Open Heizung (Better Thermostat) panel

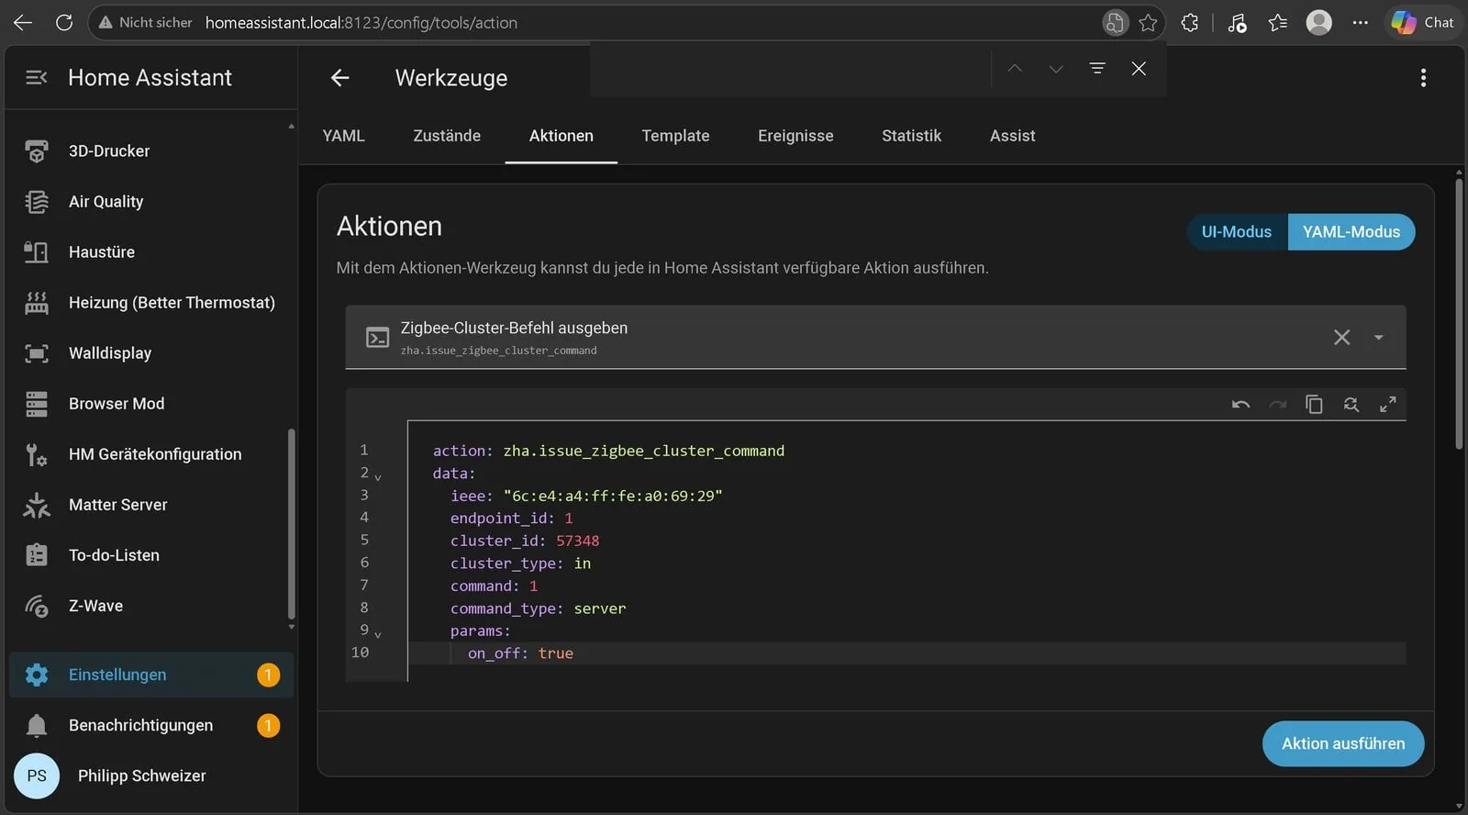pos(151,302)
